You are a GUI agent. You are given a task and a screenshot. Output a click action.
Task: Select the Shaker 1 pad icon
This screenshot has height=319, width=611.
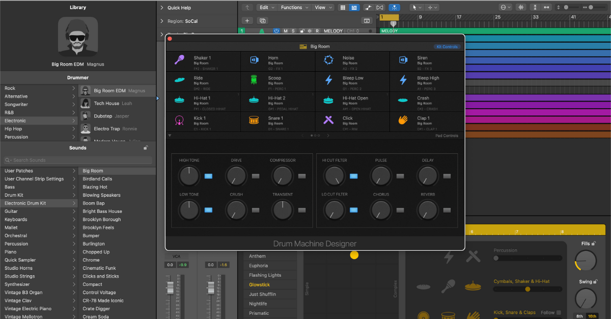pos(179,60)
